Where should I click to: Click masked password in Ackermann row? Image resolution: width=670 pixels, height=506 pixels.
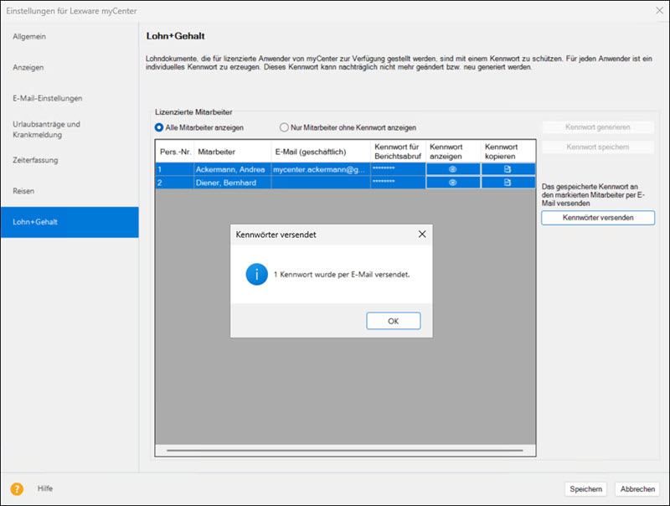(x=399, y=169)
